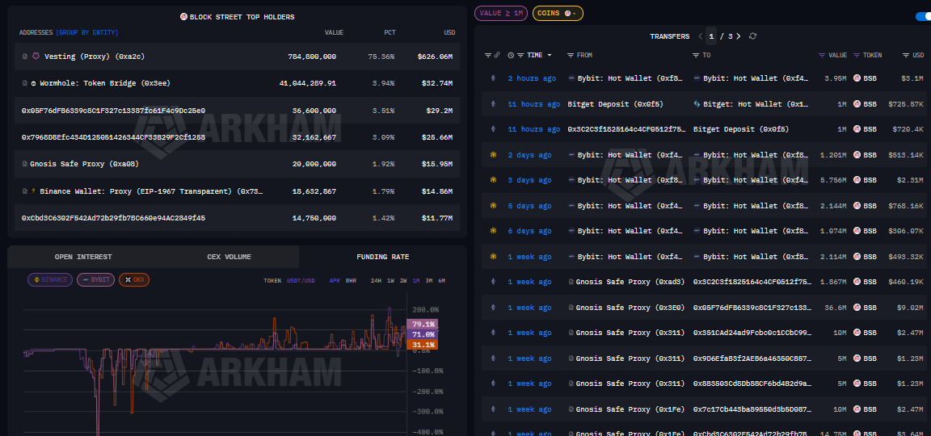This screenshot has width=931, height=436.
Task: Click the contract icon on Binance Wallet Proxy row
Action: coord(24,191)
